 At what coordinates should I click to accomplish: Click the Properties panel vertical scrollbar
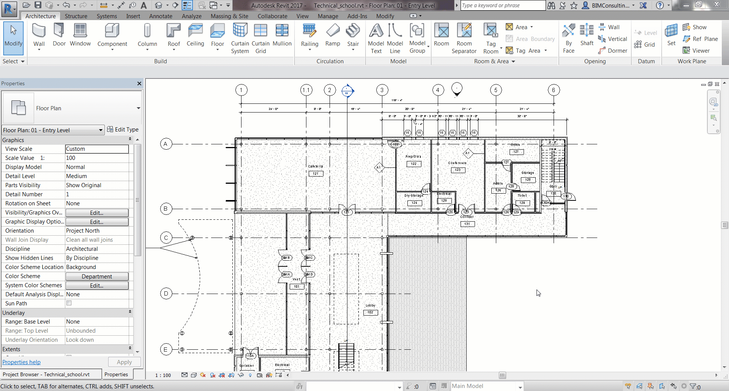(x=138, y=200)
